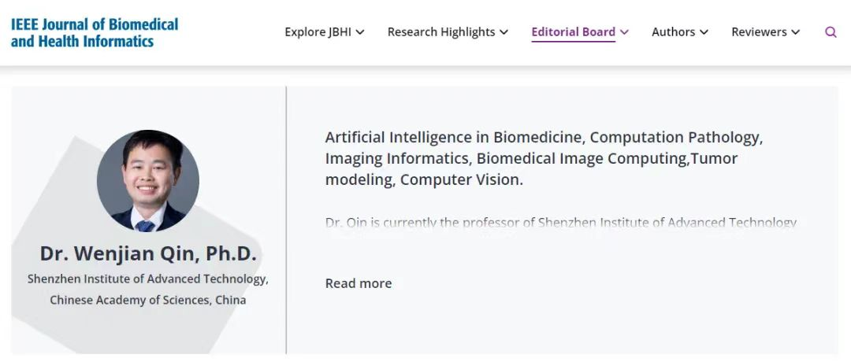The height and width of the screenshot is (362, 851).
Task: Click the Chinese Academy of Sciences line
Action: (148, 300)
